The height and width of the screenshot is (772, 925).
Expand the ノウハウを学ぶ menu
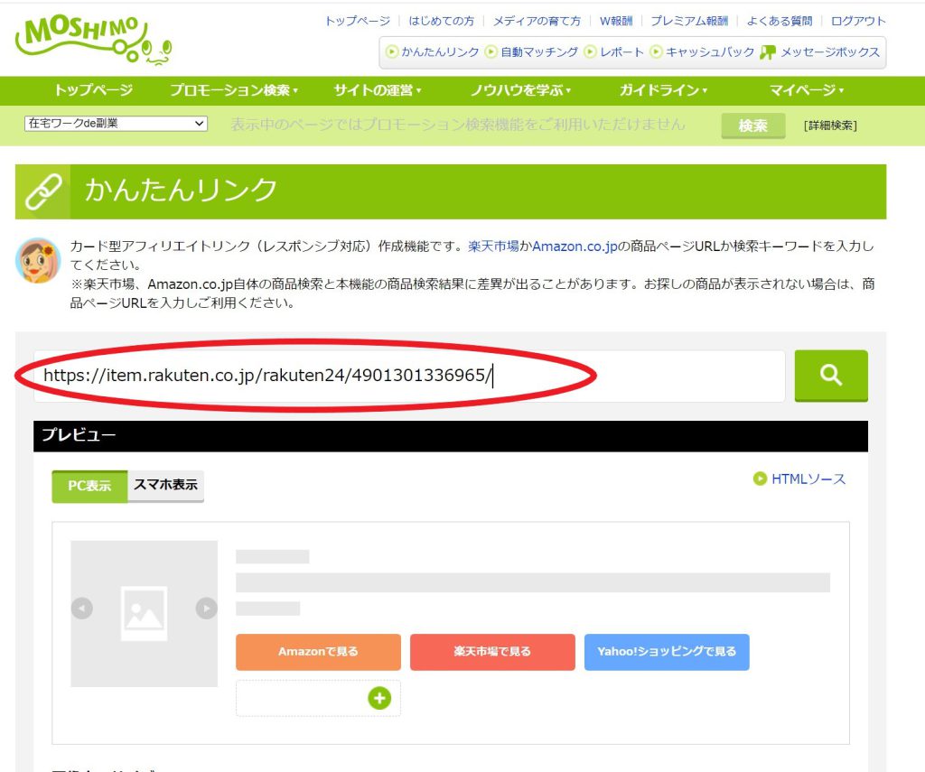coord(520,90)
